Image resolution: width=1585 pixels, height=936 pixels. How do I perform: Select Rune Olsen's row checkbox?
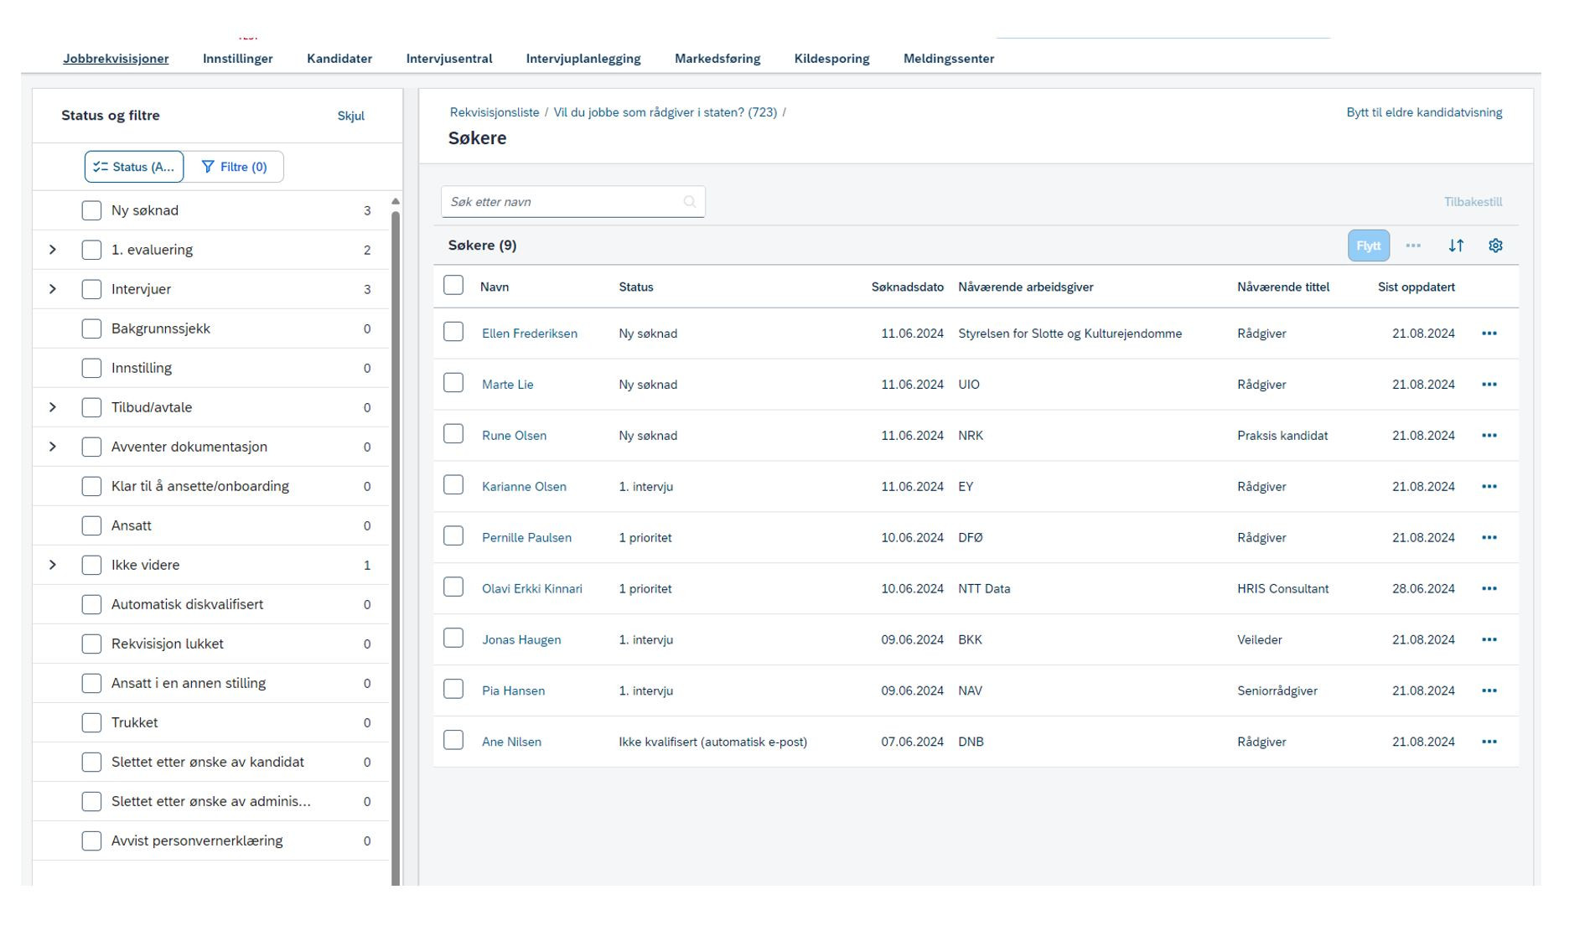click(453, 434)
